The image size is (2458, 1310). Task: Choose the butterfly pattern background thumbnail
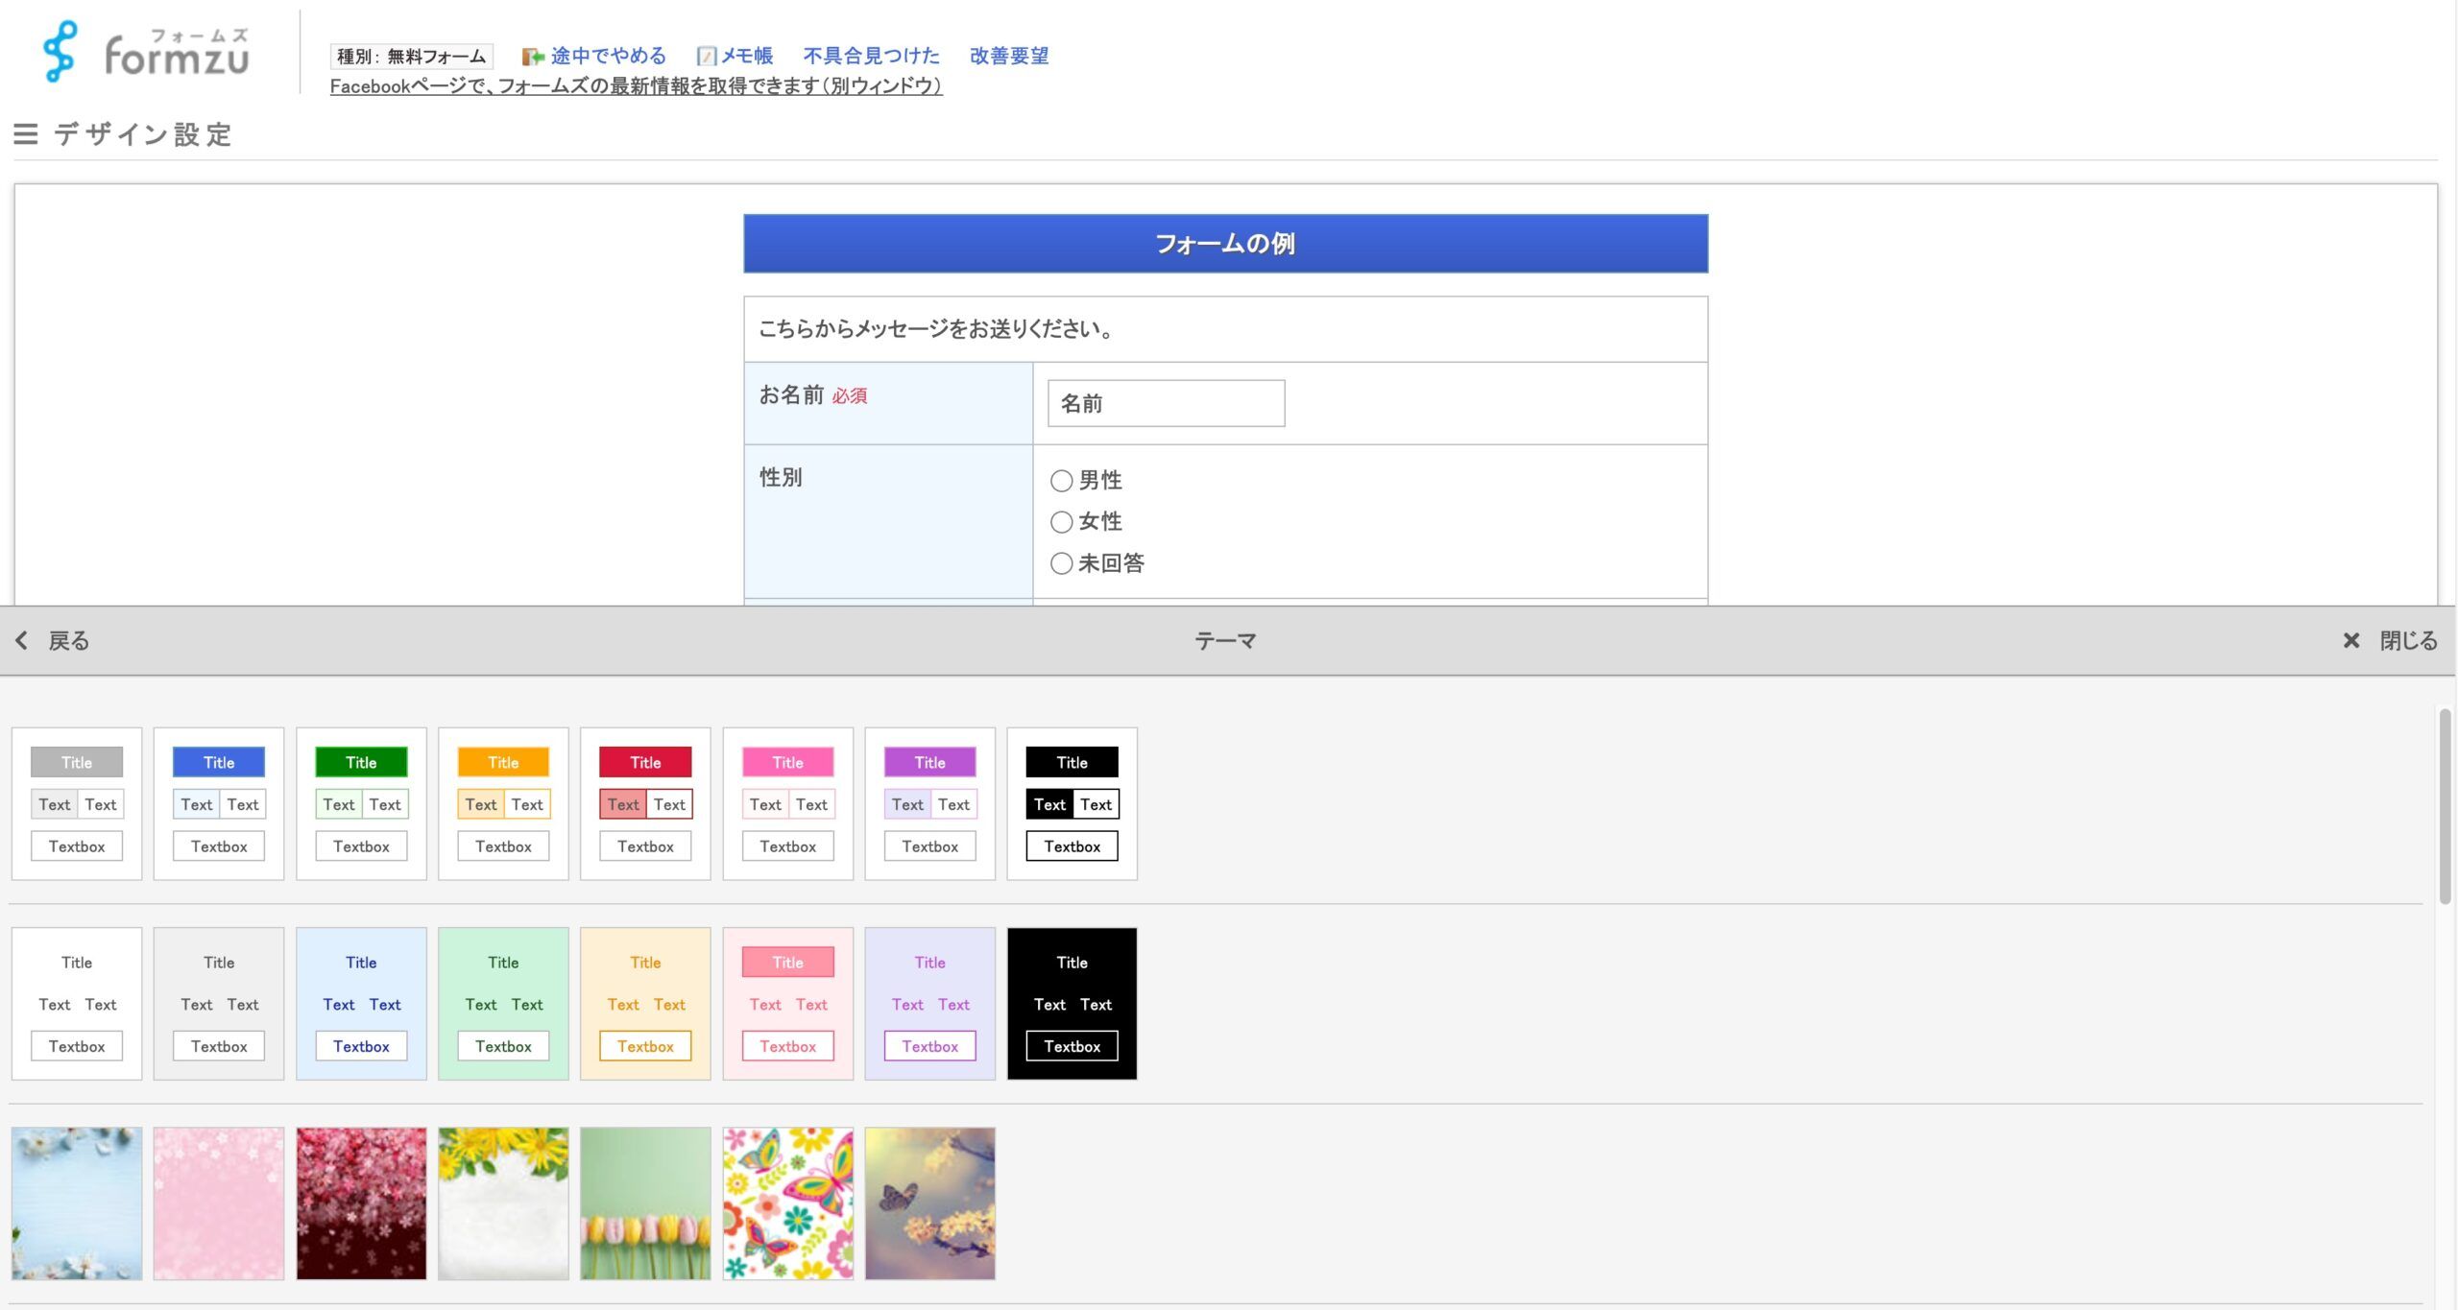point(787,1203)
